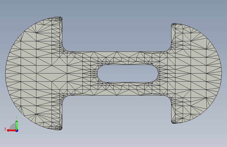227x147 pixels.
Task: Click the red X axis arrow of the triad
Action: 12,131
